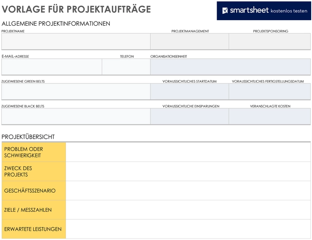
Task: Click the 'Projektsponsoring' label text
Action: (271, 31)
